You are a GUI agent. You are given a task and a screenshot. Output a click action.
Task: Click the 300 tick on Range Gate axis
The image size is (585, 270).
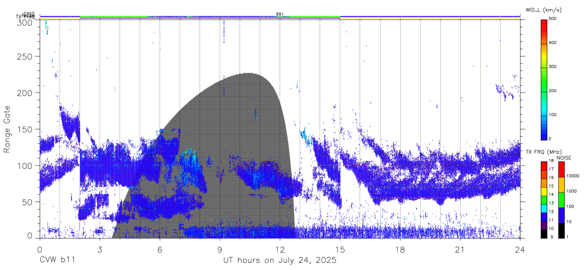(x=24, y=22)
